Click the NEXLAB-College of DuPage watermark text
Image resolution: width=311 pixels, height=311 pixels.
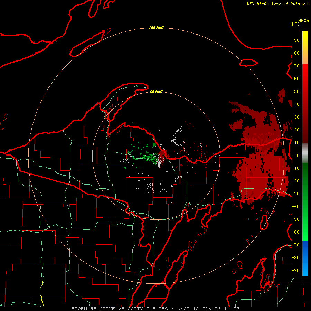pos(278,4)
